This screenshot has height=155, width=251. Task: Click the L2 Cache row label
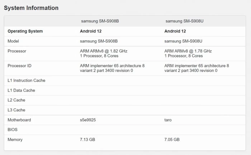point(16,100)
